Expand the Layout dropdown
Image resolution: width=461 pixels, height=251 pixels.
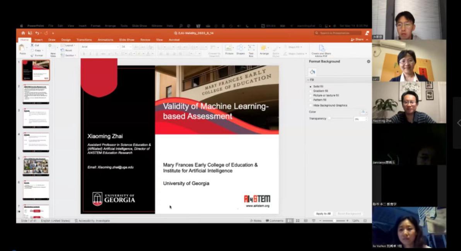[69, 45]
